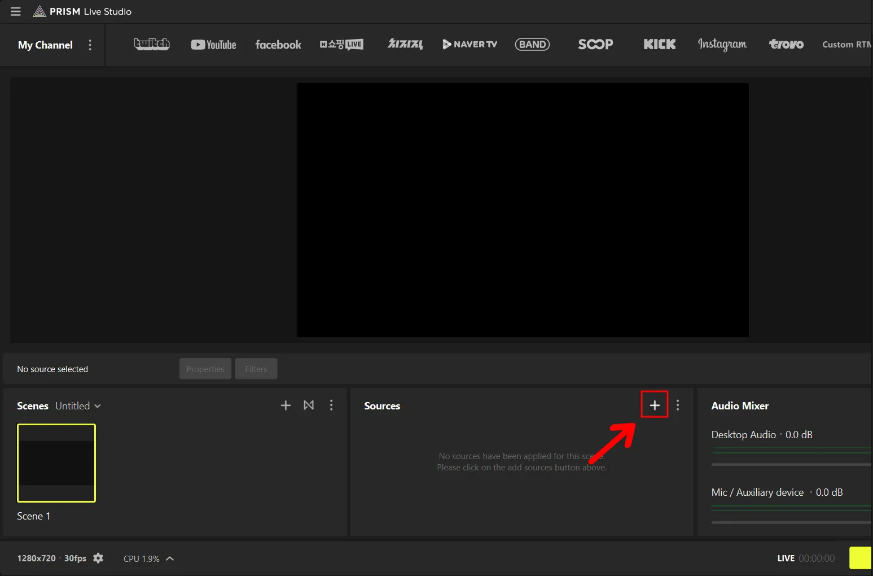Open the scene transition icon
The width and height of the screenshot is (873, 576).
[309, 405]
